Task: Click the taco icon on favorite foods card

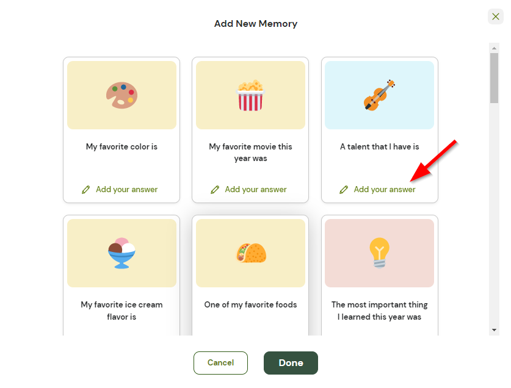Action: tap(250, 253)
